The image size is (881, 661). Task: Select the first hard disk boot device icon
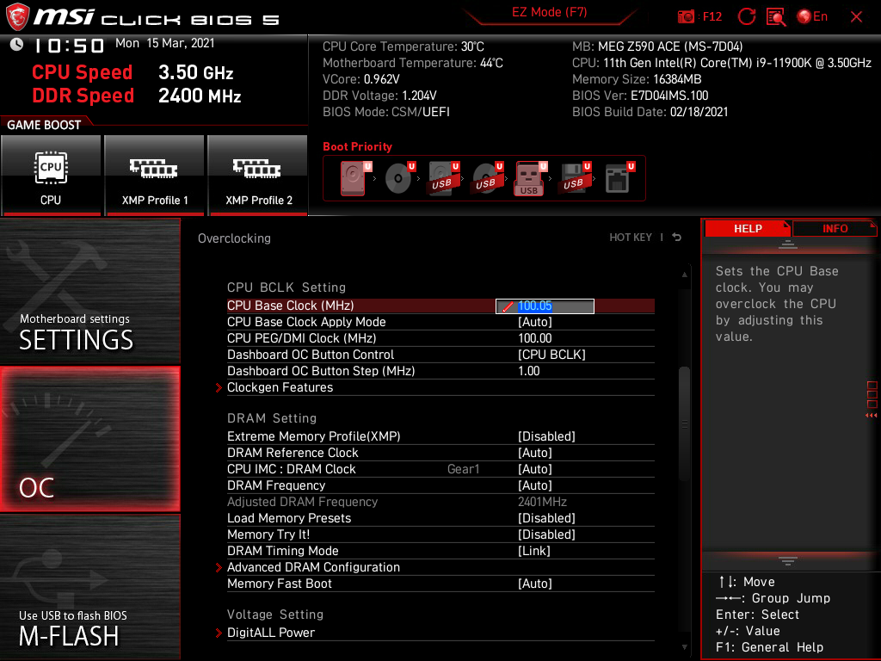pos(354,178)
